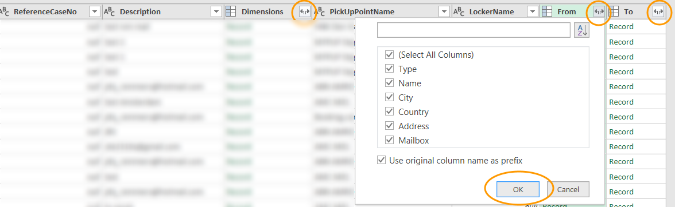Image resolution: width=675 pixels, height=207 pixels.
Task: Select the LockerName column header
Action: [x=495, y=12]
